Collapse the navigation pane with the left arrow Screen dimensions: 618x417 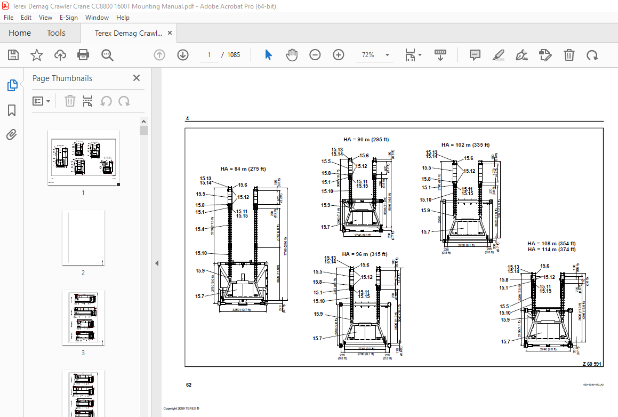coord(156,263)
